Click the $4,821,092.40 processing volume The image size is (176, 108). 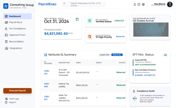tap(56, 34)
